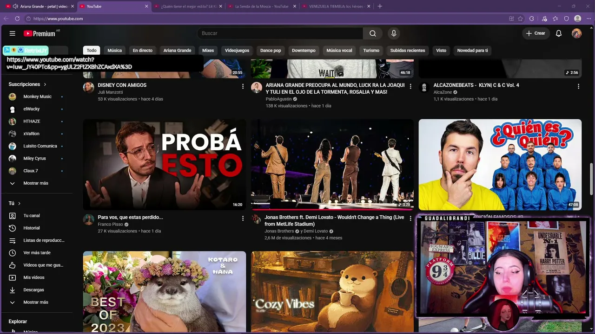This screenshot has width=595, height=334.
Task: Open options for the PabloAgustin video
Action: pos(410,86)
